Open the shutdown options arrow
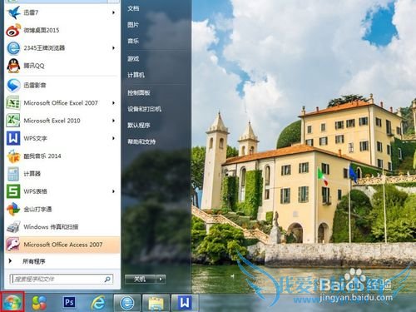Screen dimensions: 416x312 tap(161, 279)
